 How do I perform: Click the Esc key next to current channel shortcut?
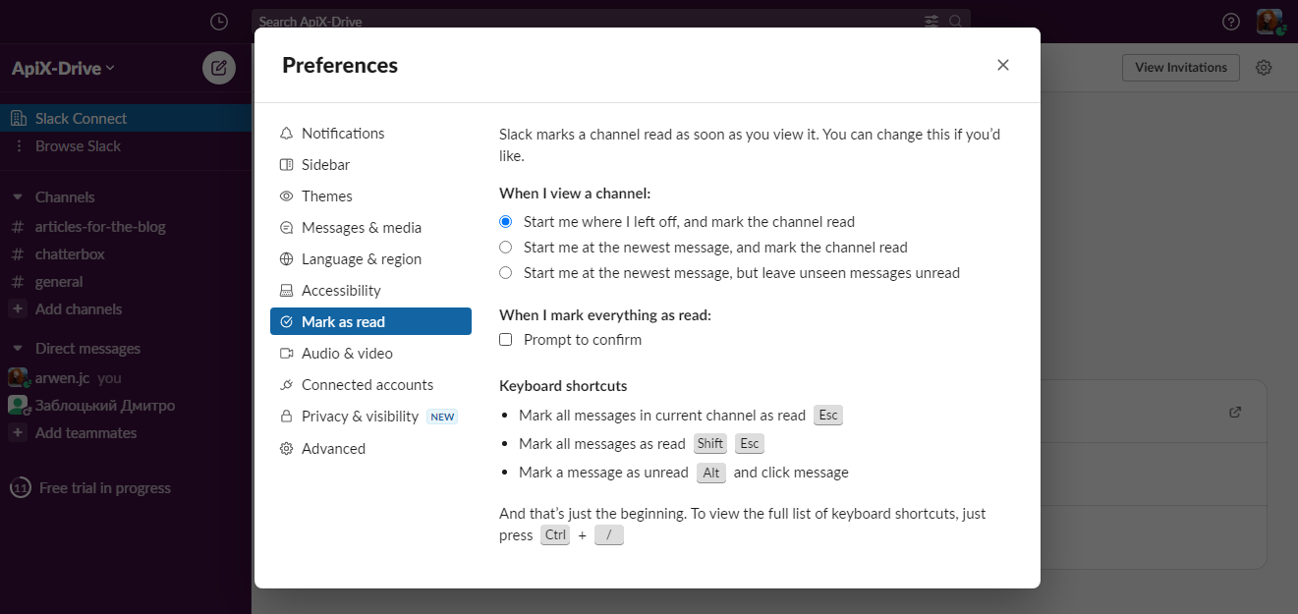828,415
